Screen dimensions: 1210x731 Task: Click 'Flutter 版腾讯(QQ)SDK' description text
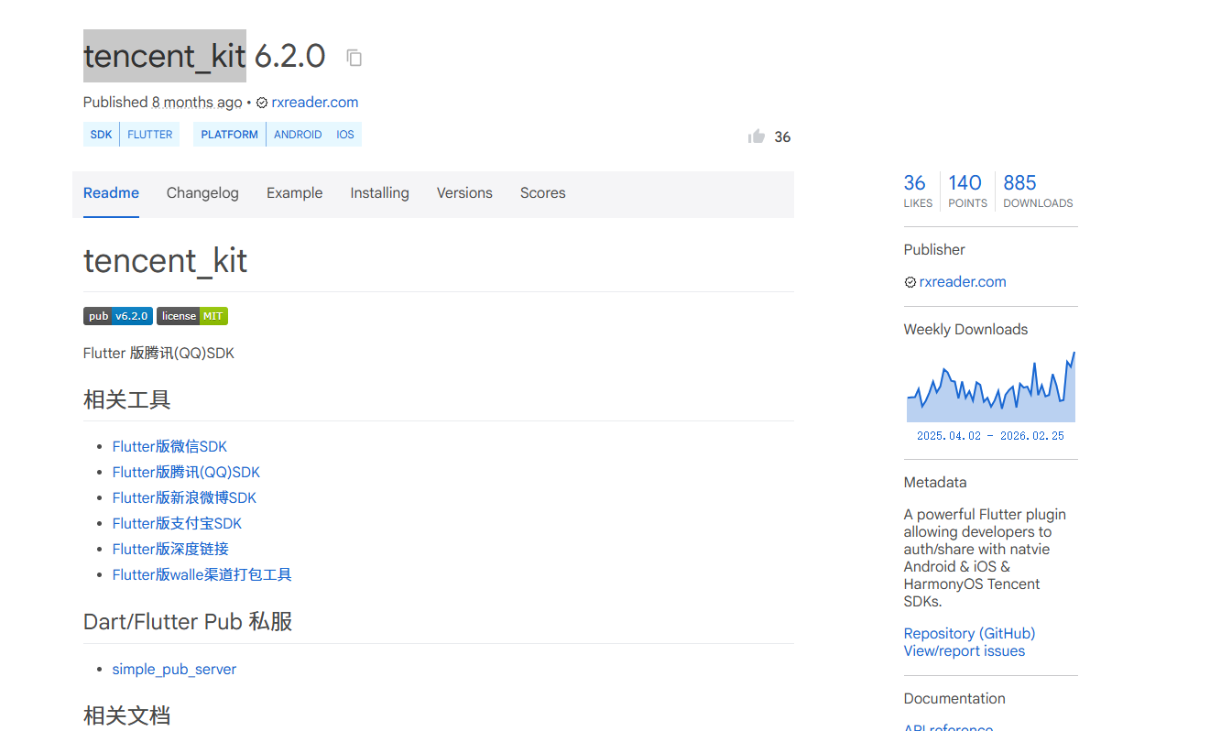tap(158, 354)
